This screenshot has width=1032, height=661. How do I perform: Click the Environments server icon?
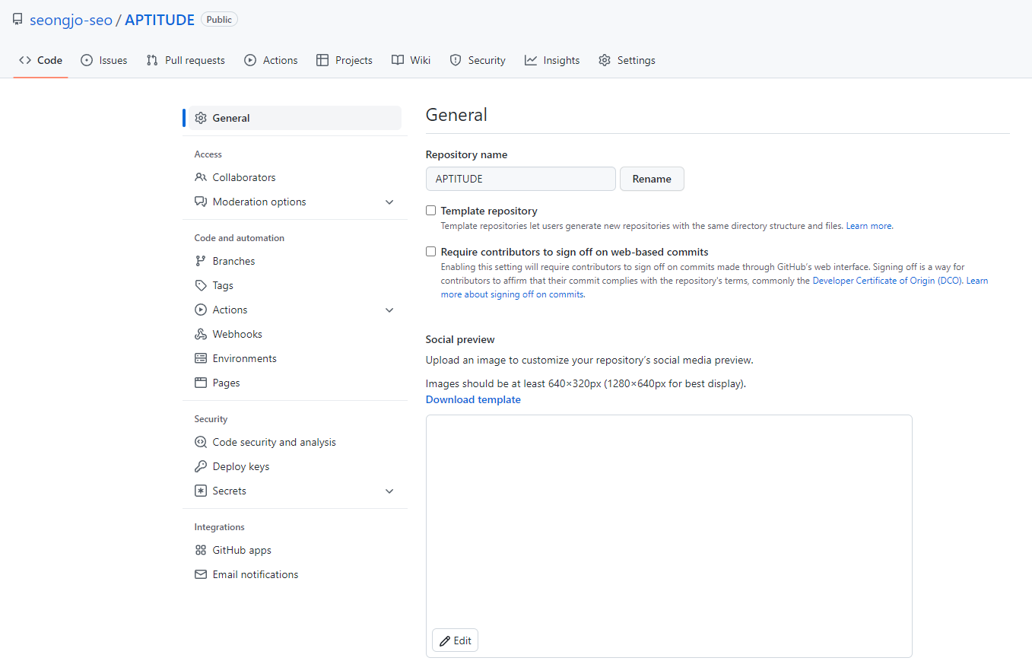201,358
